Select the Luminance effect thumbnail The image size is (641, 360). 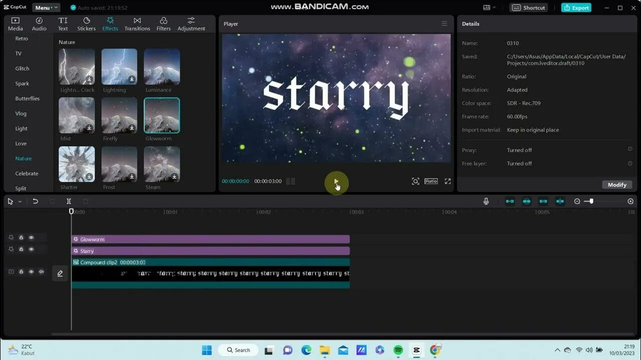(x=162, y=66)
